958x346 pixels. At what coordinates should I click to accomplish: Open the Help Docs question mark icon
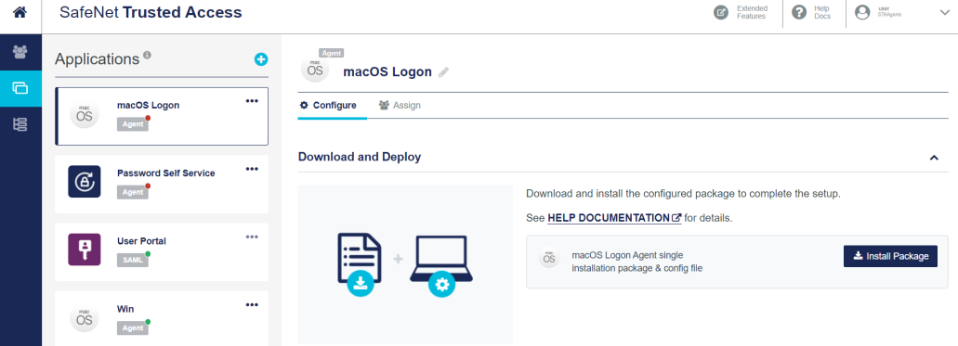click(799, 12)
